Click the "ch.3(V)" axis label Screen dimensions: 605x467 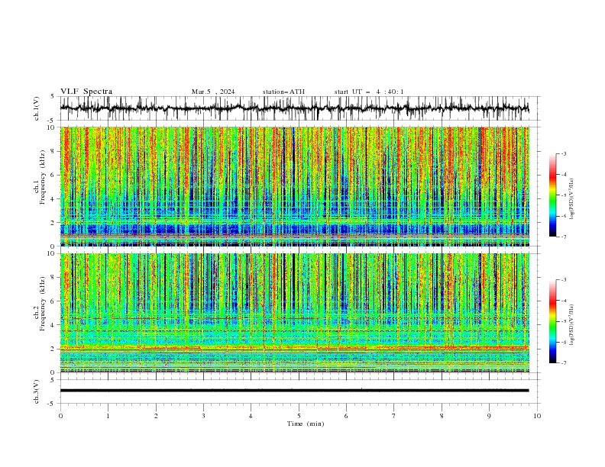pyautogui.click(x=37, y=391)
